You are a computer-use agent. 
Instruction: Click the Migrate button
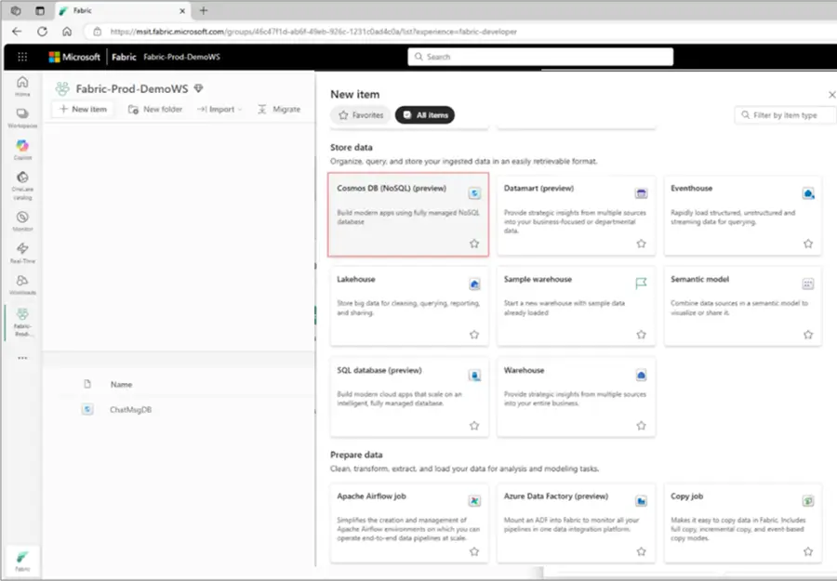279,109
